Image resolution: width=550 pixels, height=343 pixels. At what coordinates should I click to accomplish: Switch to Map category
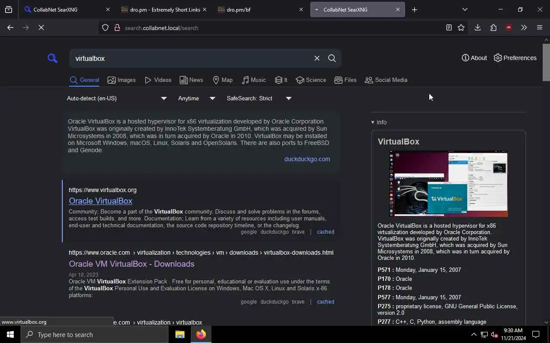coord(223,80)
